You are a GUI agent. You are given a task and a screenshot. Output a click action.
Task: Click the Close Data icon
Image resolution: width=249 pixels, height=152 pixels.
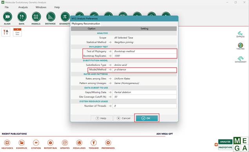17,32
